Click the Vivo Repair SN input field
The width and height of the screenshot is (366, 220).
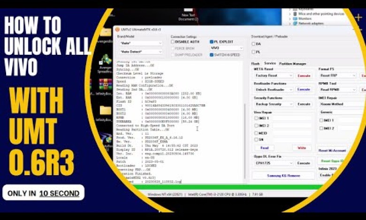292,139
